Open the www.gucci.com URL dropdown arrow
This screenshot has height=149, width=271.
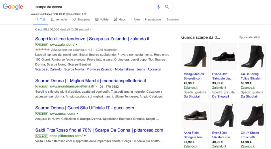[78, 113]
